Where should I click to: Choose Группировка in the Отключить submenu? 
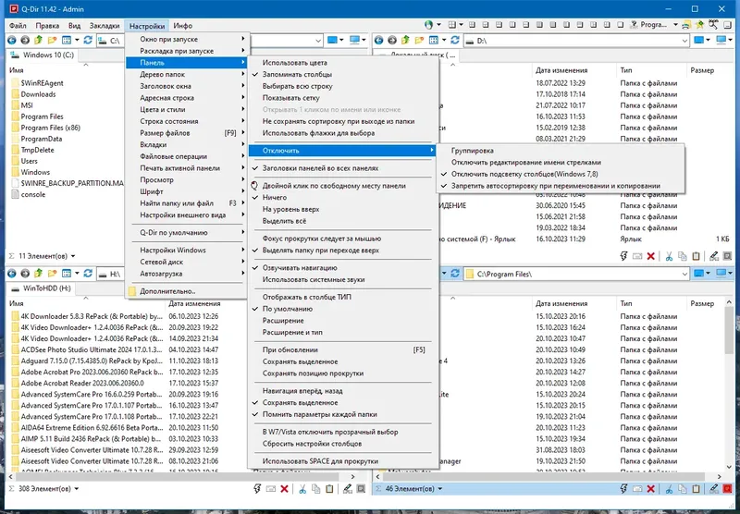pyautogui.click(x=561, y=151)
